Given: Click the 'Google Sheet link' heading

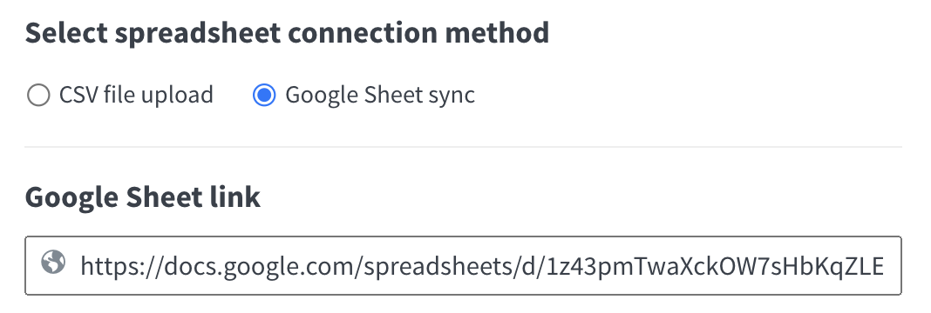Looking at the screenshot, I should [x=142, y=197].
